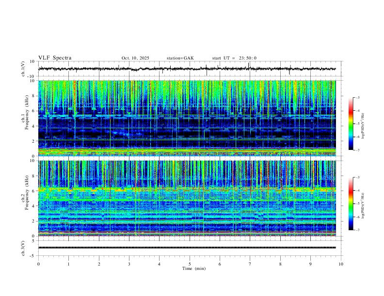Select the date text "Oct. 10, 2025"
Image resolution: width=384 pixels, height=296 pixels.
(135, 58)
